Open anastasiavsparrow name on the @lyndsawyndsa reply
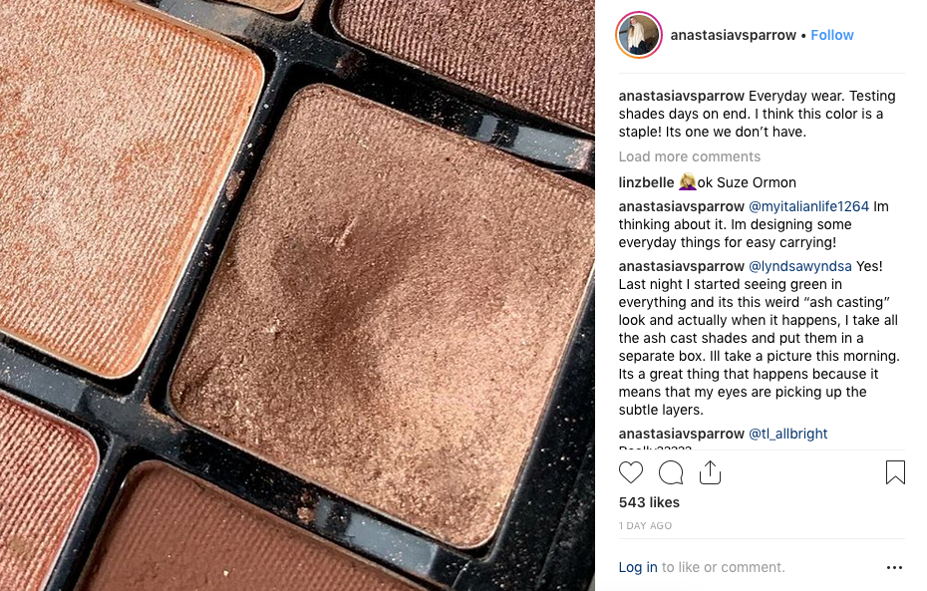Screen dimensions: 927x591 [x=681, y=266]
